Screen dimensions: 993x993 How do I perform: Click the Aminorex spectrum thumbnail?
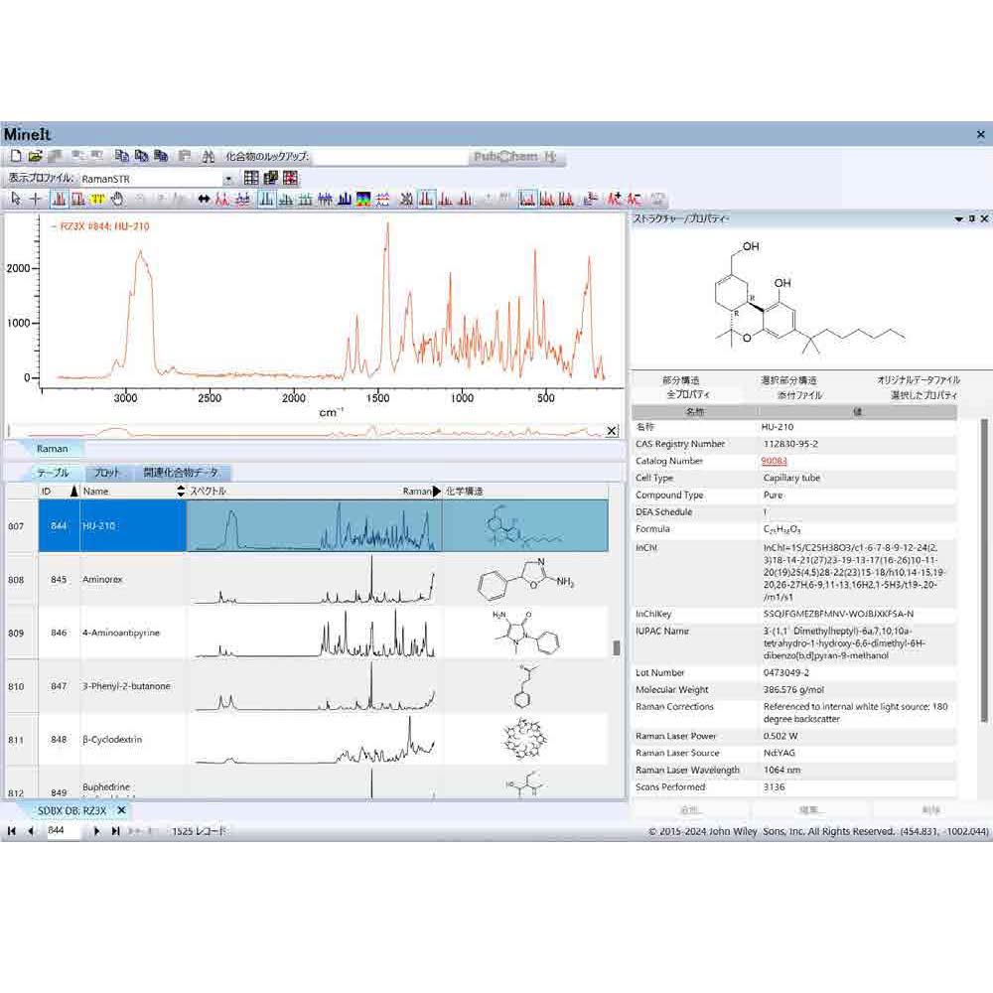click(x=314, y=580)
